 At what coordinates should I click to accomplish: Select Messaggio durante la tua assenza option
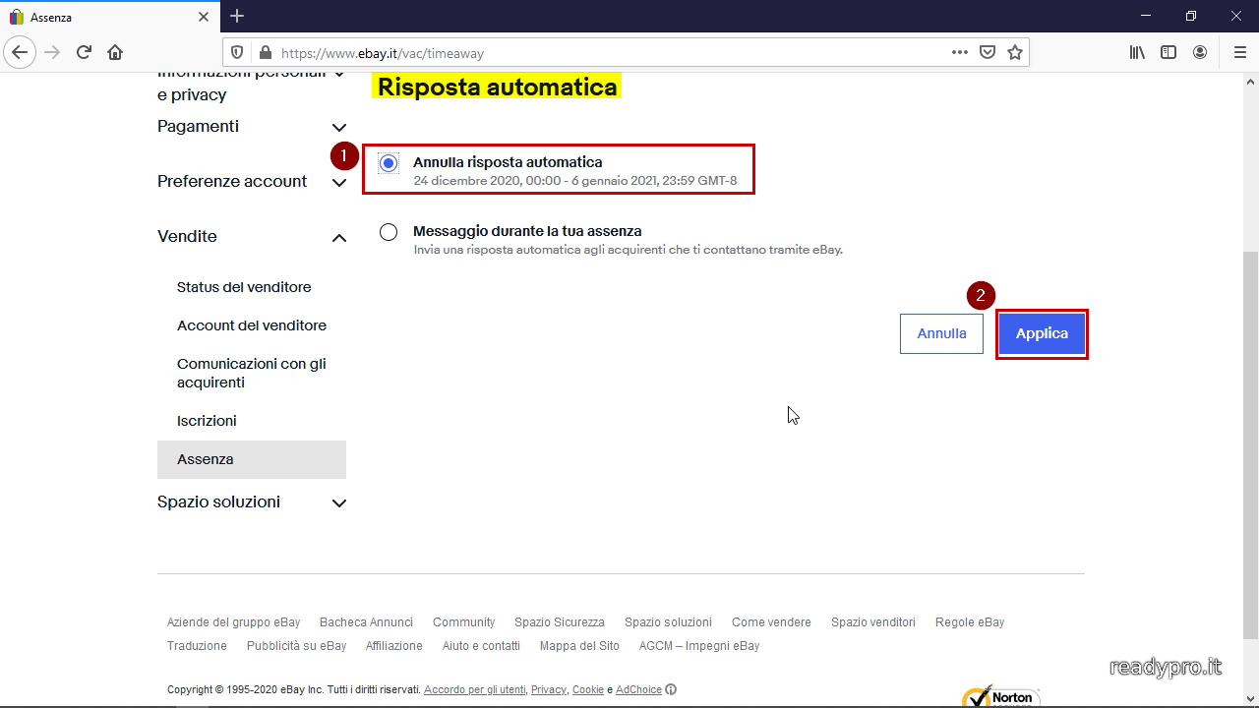[x=389, y=232]
